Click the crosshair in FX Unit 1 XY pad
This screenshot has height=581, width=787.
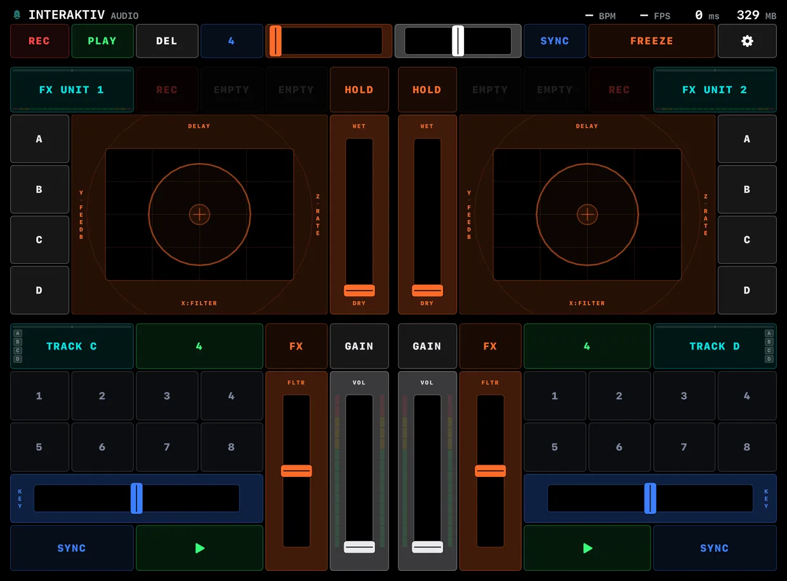200,214
